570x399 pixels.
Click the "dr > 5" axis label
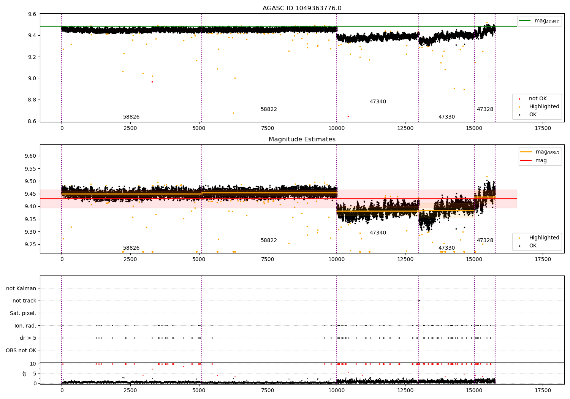tap(28, 338)
